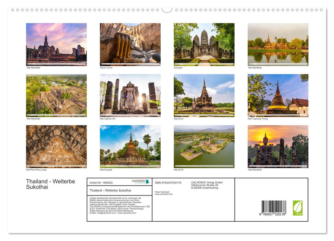The image size is (334, 241).
Task: Click the info@calvendo.com email address
Action: (x=100, y=213)
